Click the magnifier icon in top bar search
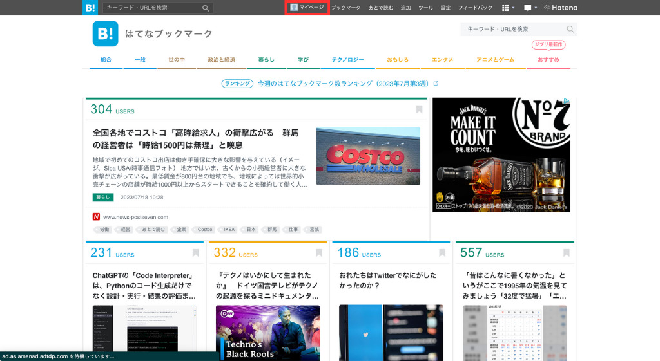 (x=206, y=8)
